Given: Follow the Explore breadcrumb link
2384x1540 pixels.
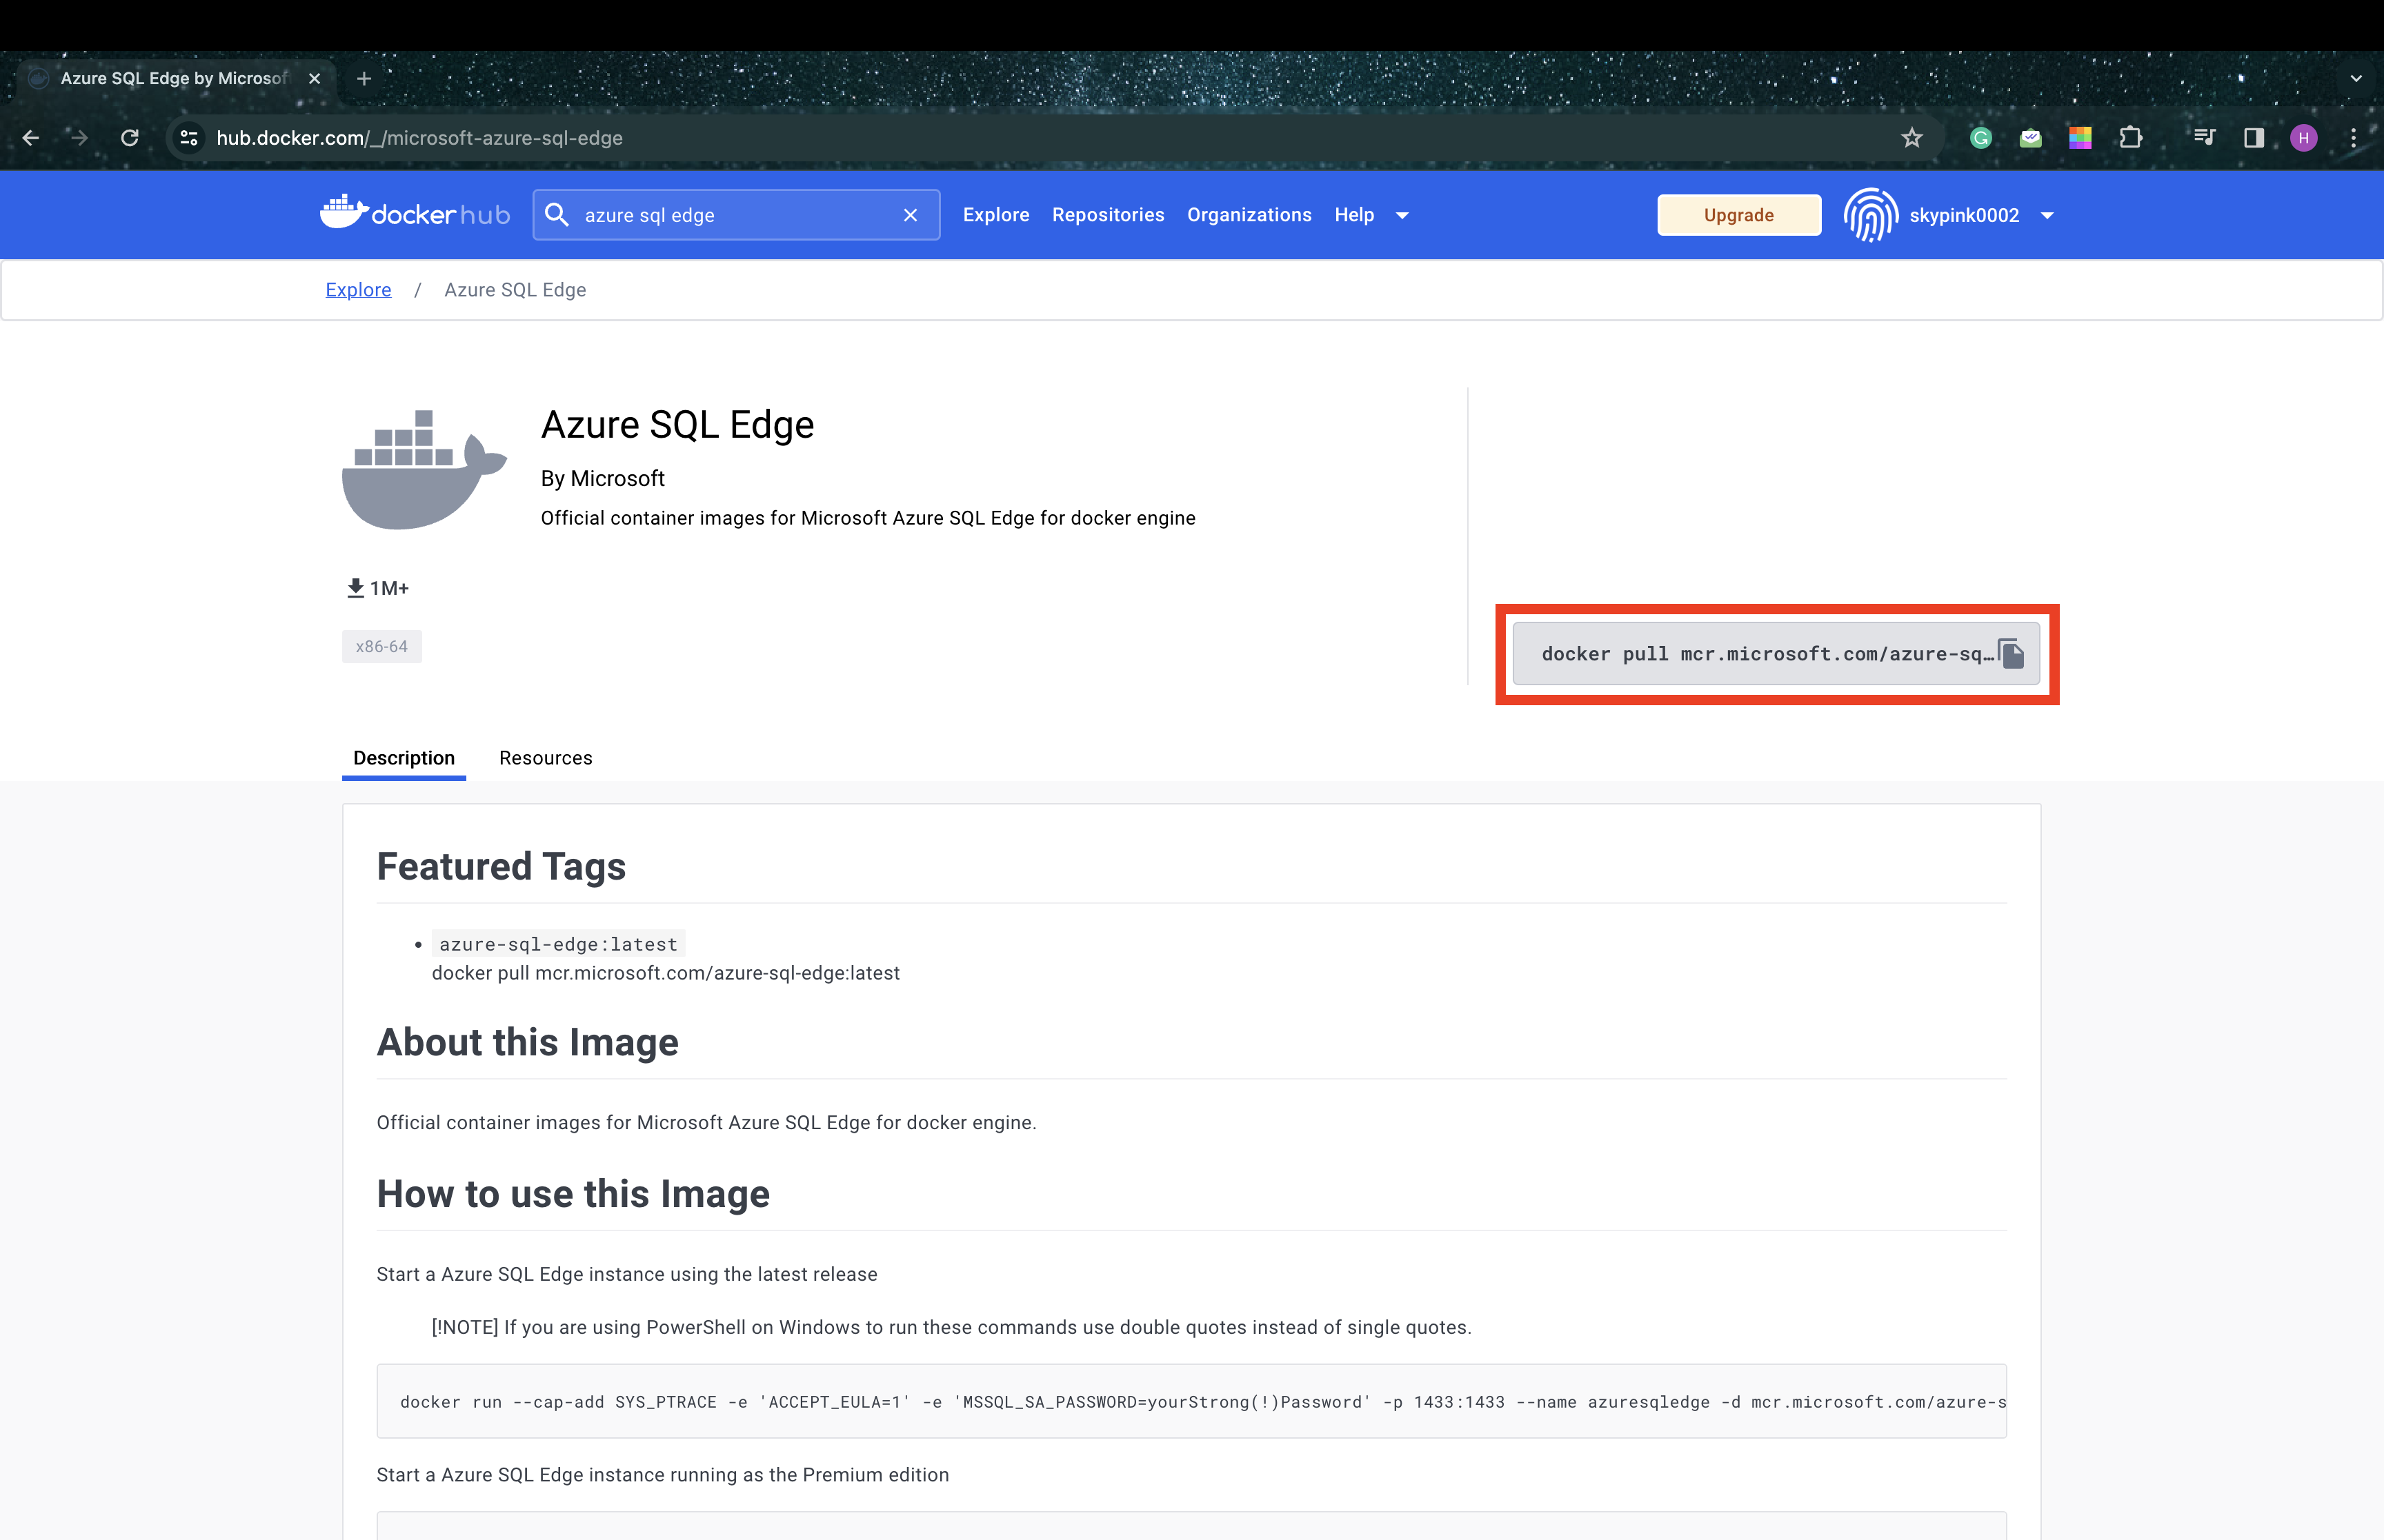Looking at the screenshot, I should coord(358,290).
